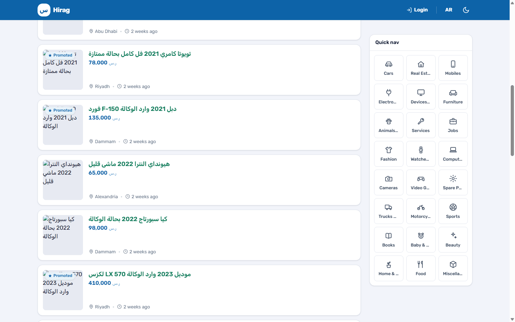Open the Cars category in Quick nav
The width and height of the screenshot is (515, 322).
[388, 68]
